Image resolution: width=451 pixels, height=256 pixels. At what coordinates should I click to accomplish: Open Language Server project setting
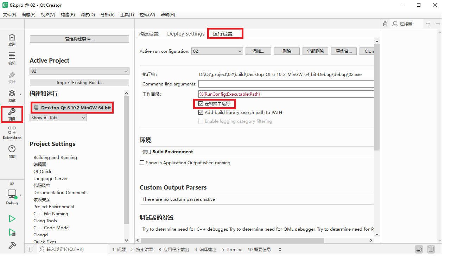[51, 179]
